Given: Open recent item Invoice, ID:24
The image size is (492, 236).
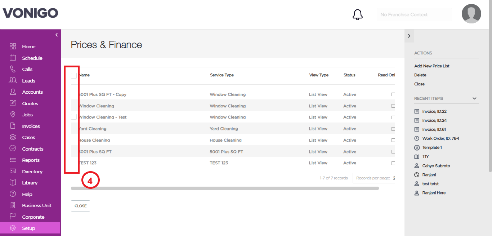Looking at the screenshot, I should [434, 120].
